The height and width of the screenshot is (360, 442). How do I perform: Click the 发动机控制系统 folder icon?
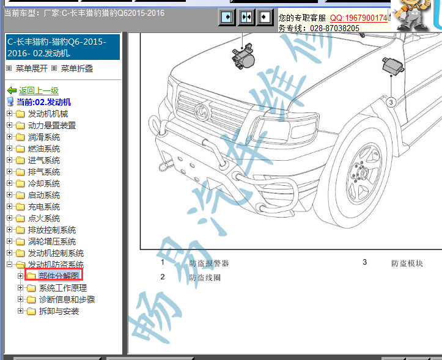(20, 254)
